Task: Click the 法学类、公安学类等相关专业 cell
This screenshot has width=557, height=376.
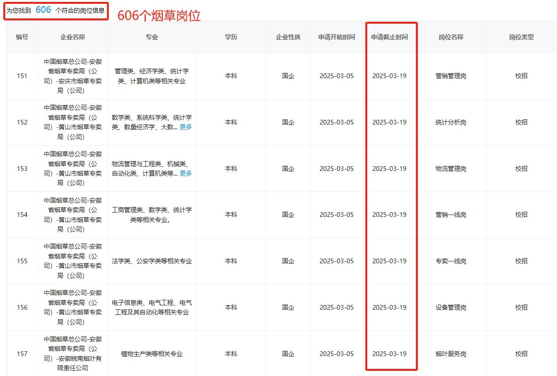Action: click(x=152, y=261)
